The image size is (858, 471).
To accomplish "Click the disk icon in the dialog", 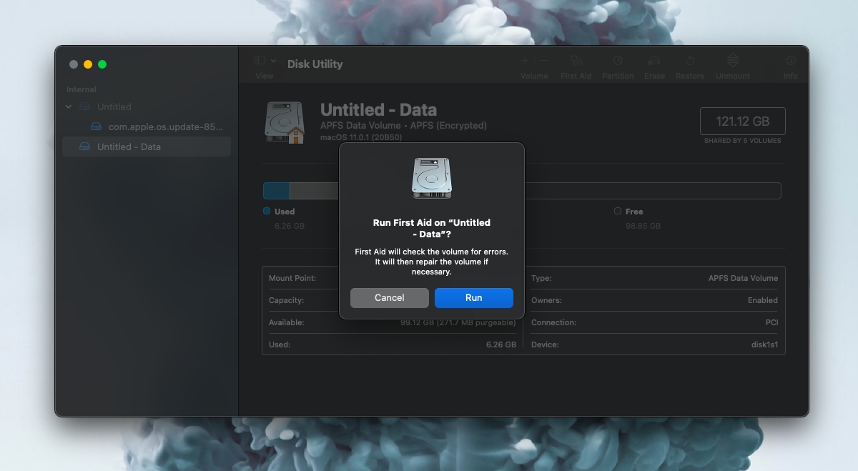I will [x=431, y=178].
